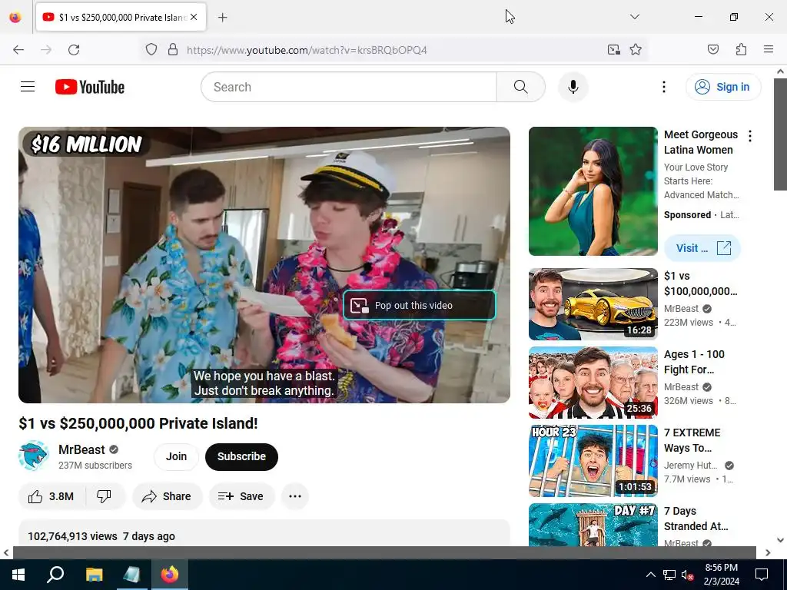Click the vertical page scrollbar thumb

(x=780, y=134)
